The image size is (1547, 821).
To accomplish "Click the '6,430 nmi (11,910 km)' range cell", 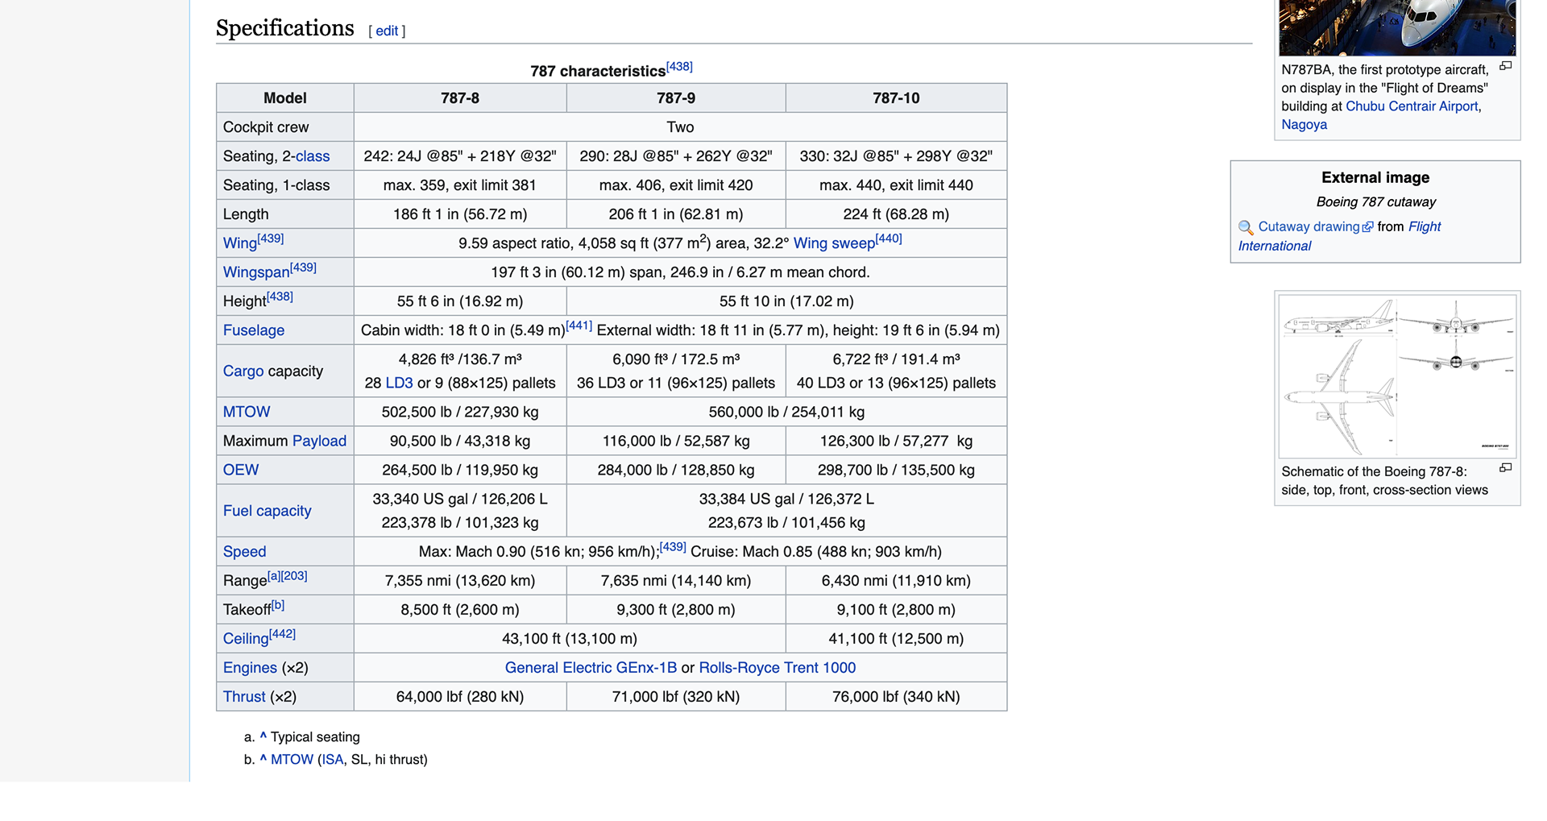I will [x=896, y=581].
